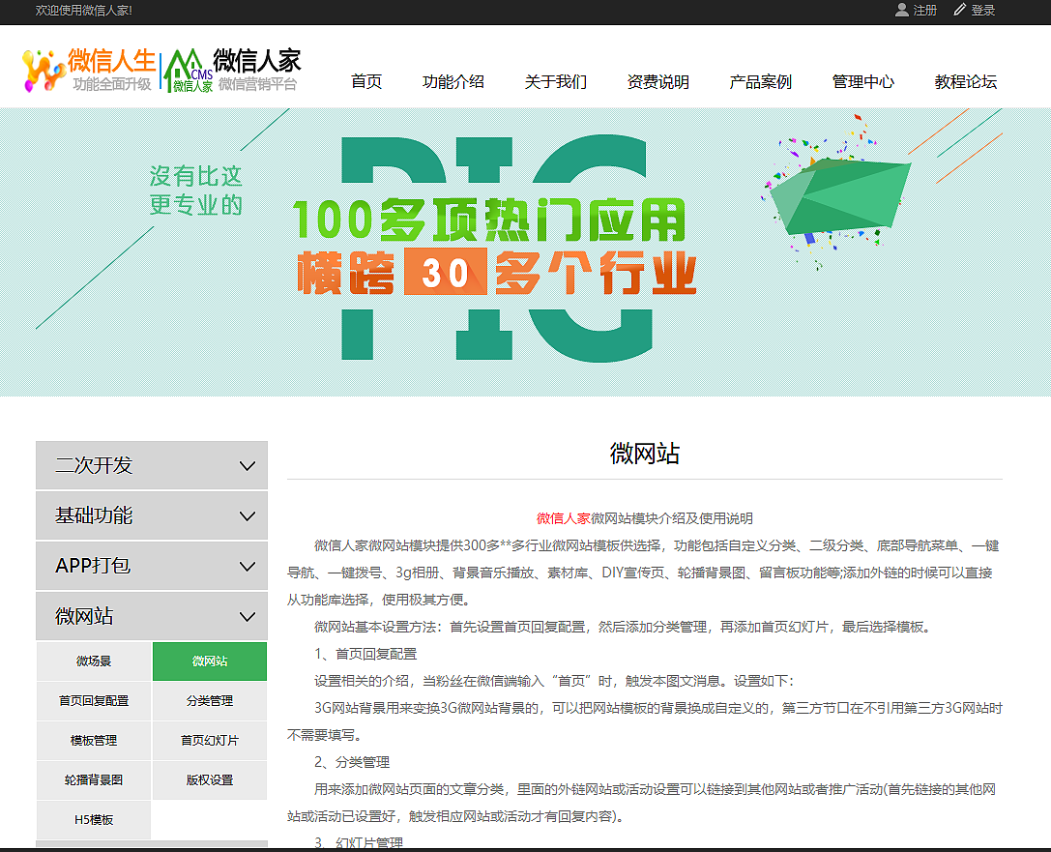Collapse the 微网站 sidebar section

(x=151, y=616)
